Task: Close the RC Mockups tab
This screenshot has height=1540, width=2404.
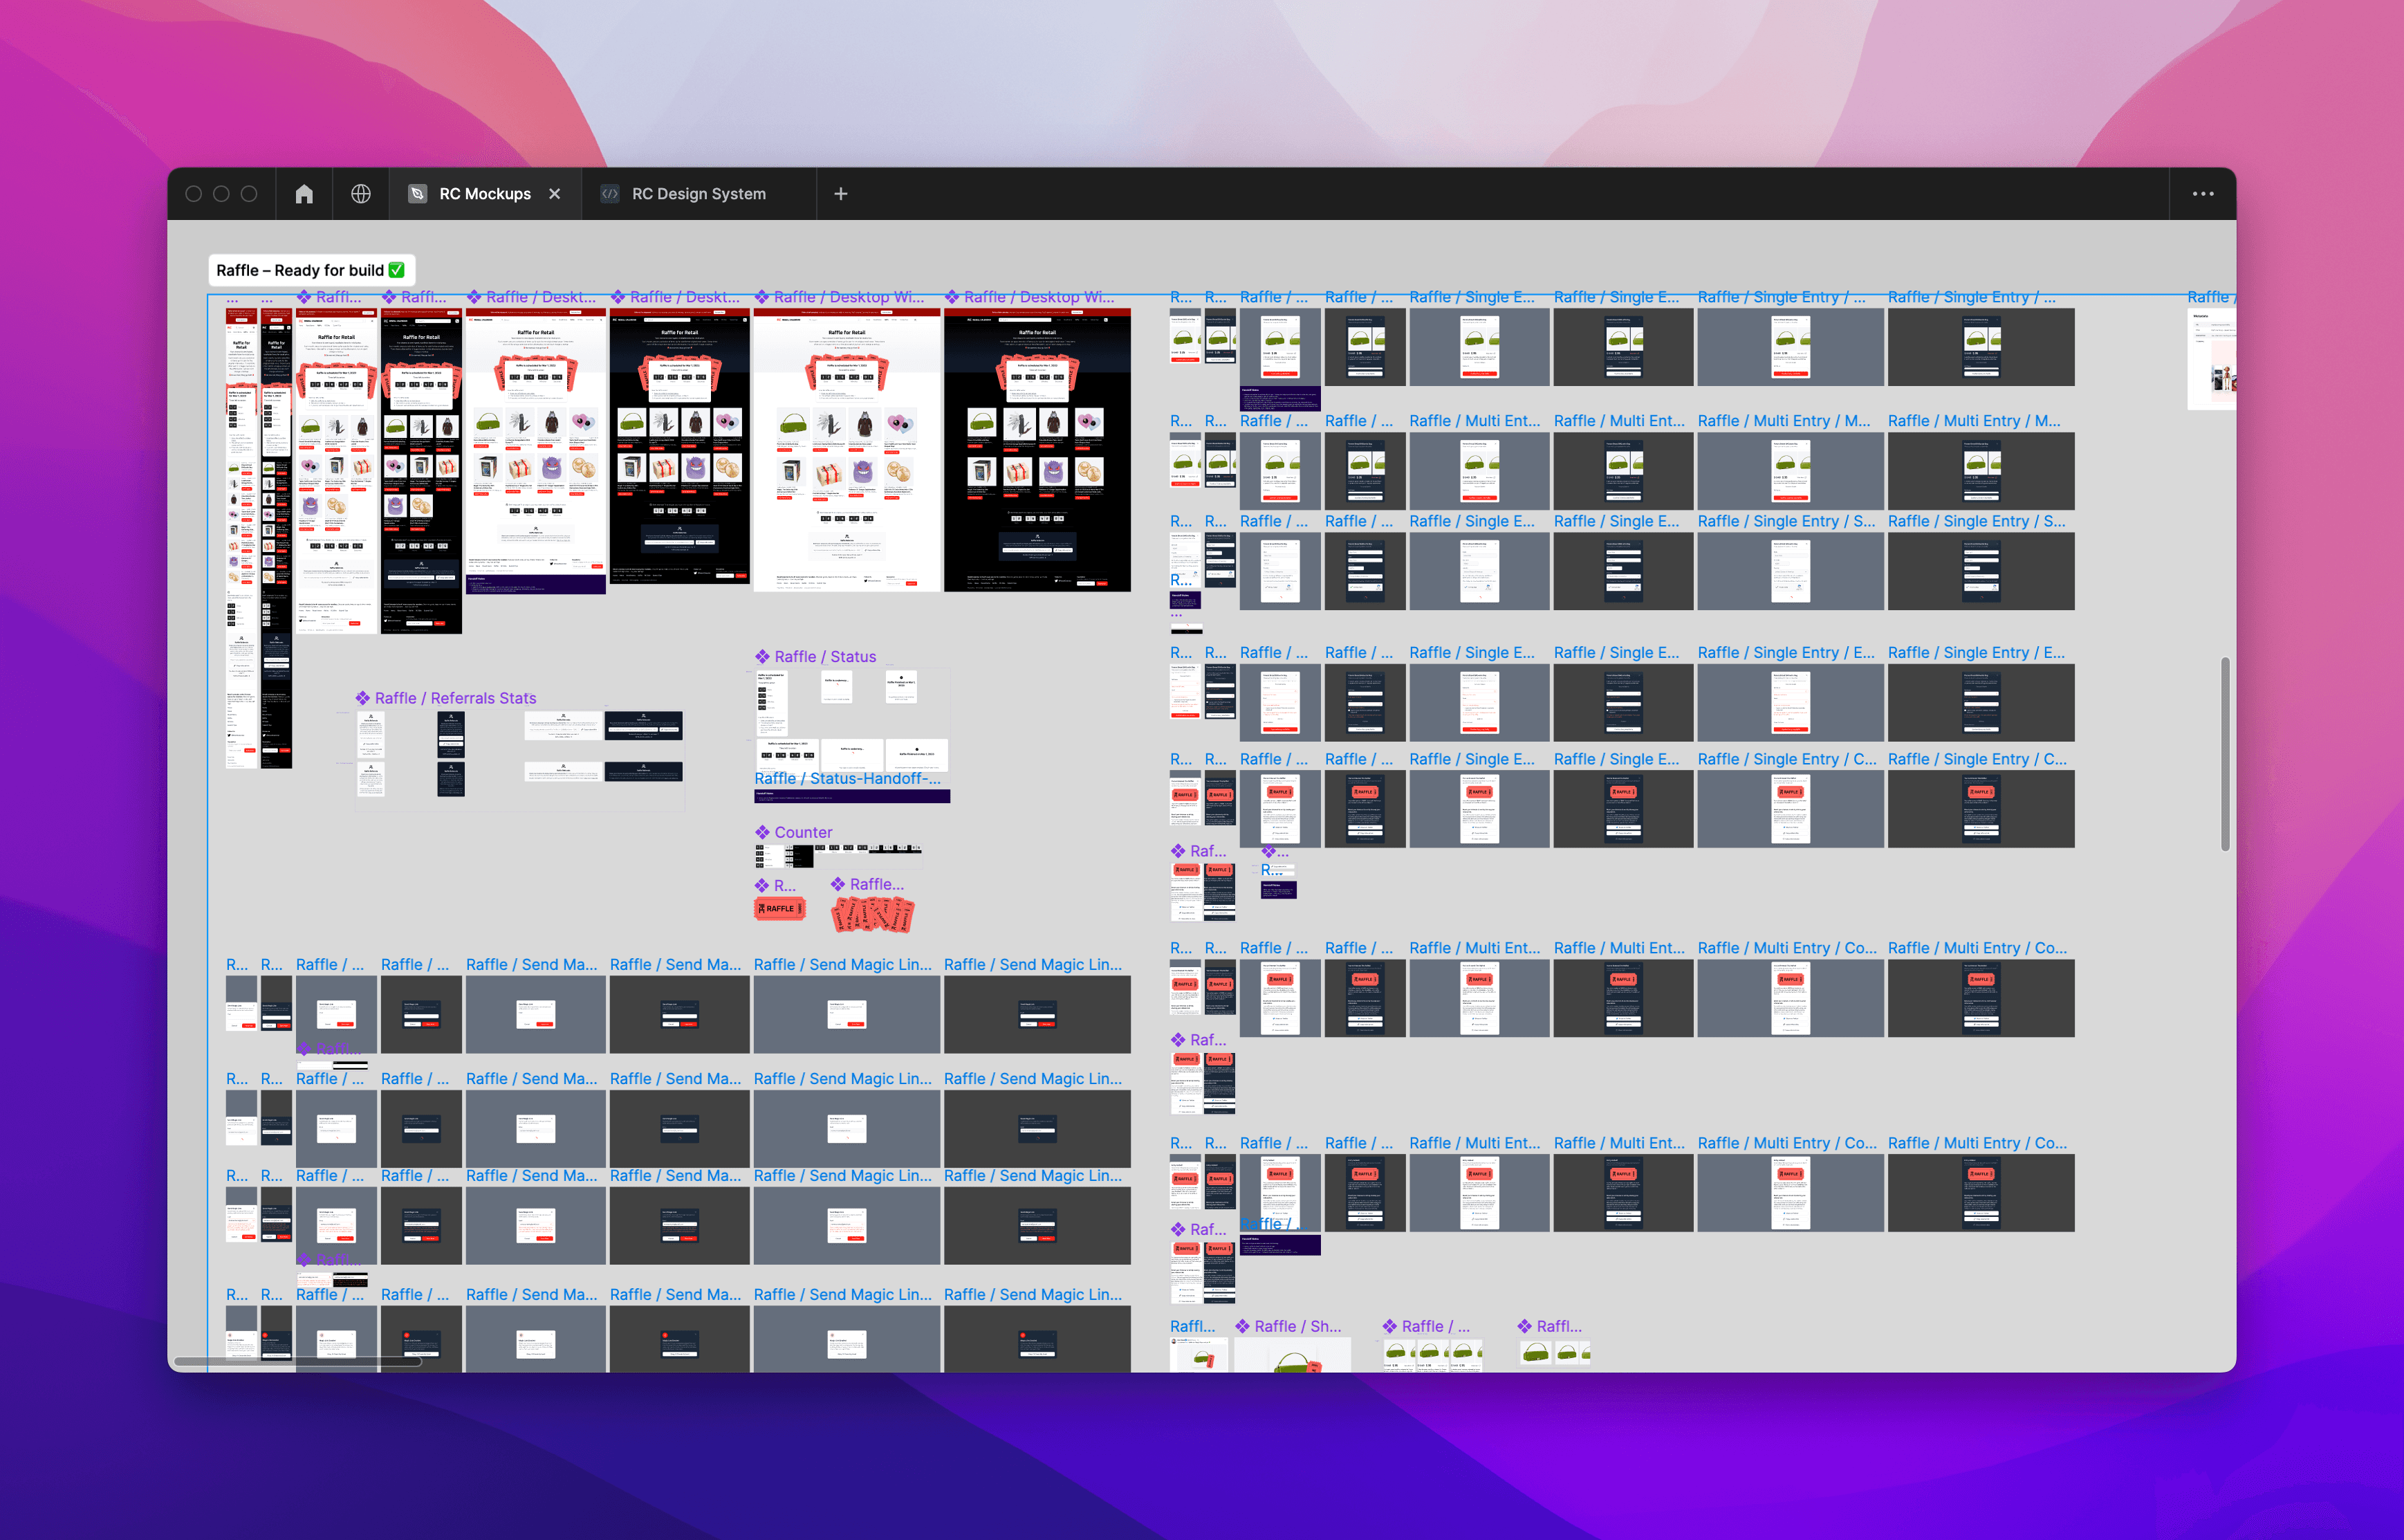Action: (555, 194)
